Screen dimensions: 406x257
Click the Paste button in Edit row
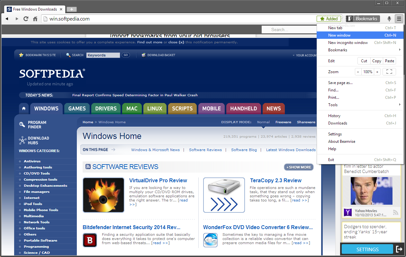click(x=389, y=61)
